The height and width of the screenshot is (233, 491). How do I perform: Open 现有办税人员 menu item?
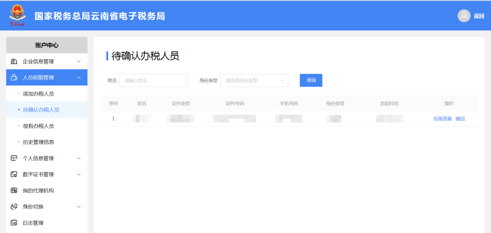tap(39, 126)
